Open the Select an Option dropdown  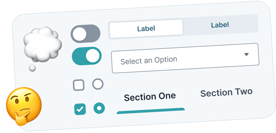tap(185, 58)
